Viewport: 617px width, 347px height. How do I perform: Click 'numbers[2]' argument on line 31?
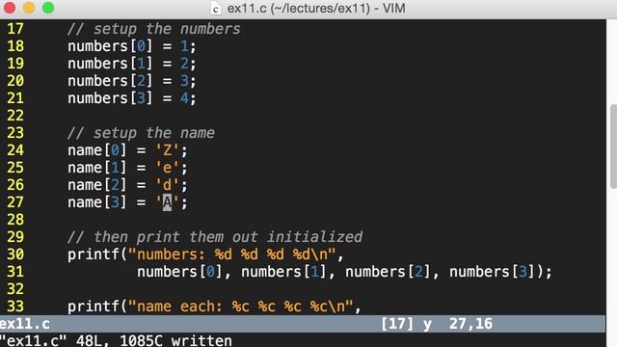click(389, 272)
